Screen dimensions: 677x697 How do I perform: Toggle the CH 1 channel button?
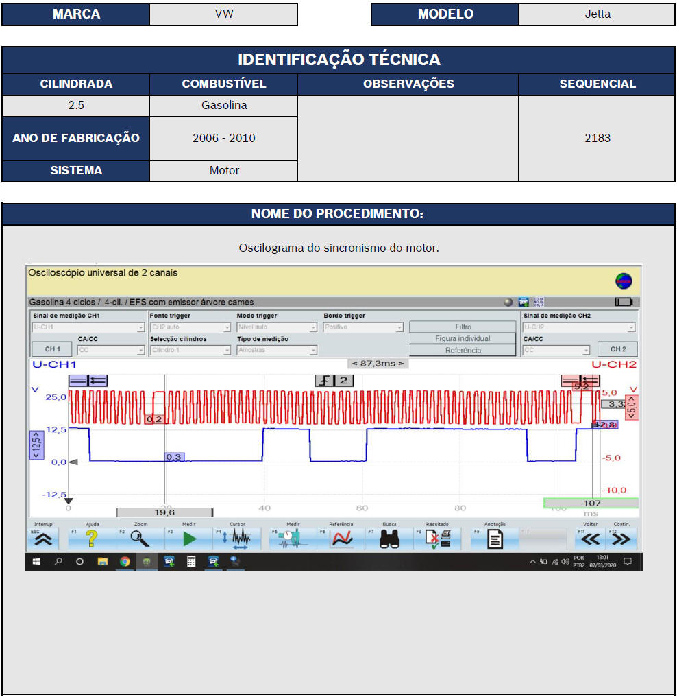(53, 350)
